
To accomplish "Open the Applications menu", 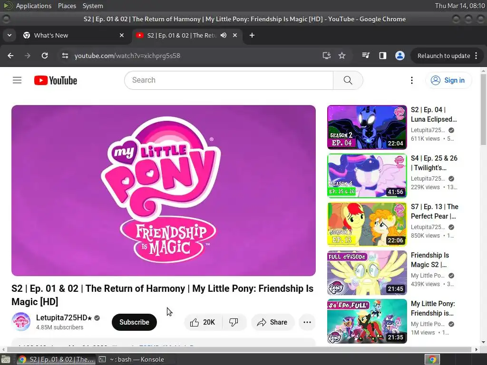I will pos(34,6).
